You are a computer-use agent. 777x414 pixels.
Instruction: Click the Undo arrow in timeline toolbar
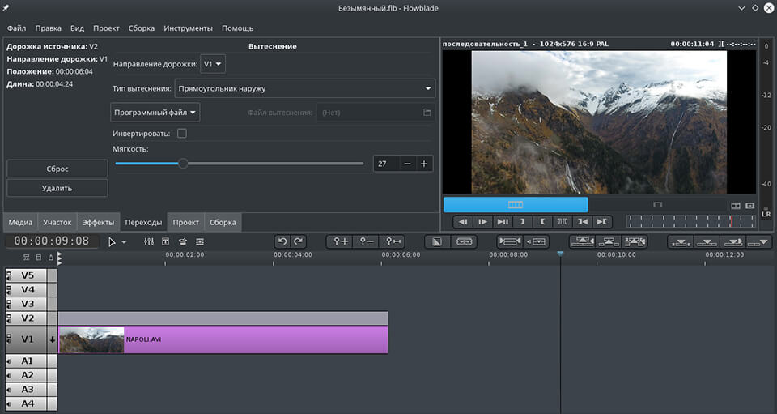[x=282, y=241]
